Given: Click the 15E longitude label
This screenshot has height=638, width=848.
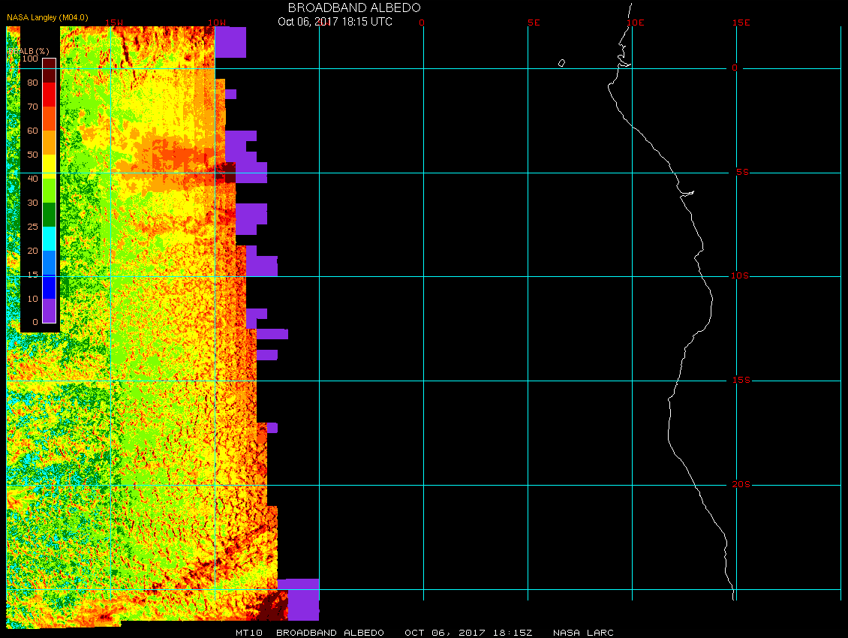Looking at the screenshot, I should pos(741,23).
